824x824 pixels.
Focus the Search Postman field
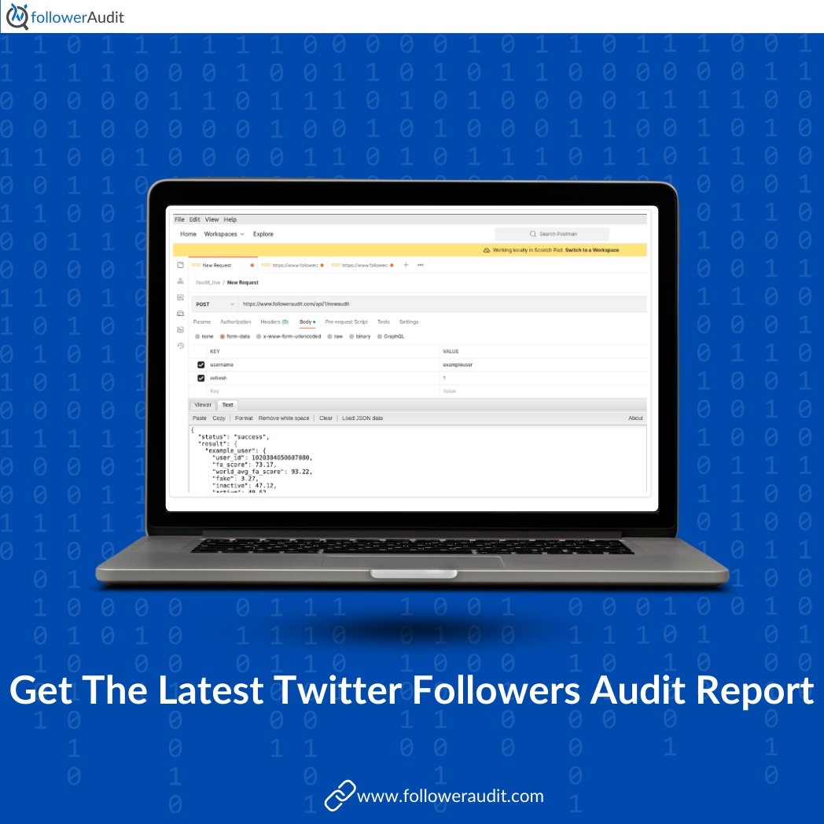pyautogui.click(x=552, y=234)
